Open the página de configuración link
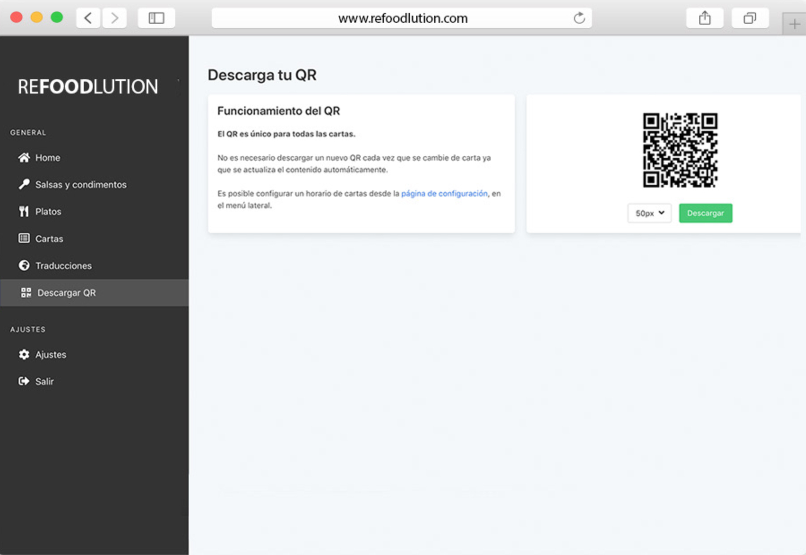This screenshot has height=555, width=806. click(444, 193)
